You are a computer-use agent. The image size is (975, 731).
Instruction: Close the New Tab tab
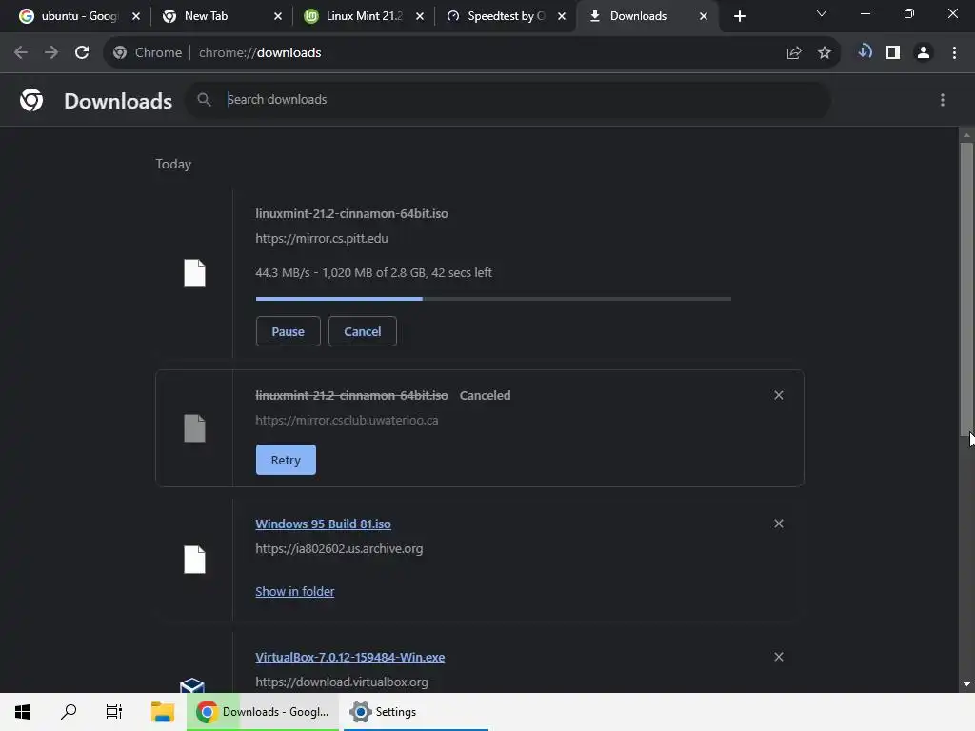(278, 16)
